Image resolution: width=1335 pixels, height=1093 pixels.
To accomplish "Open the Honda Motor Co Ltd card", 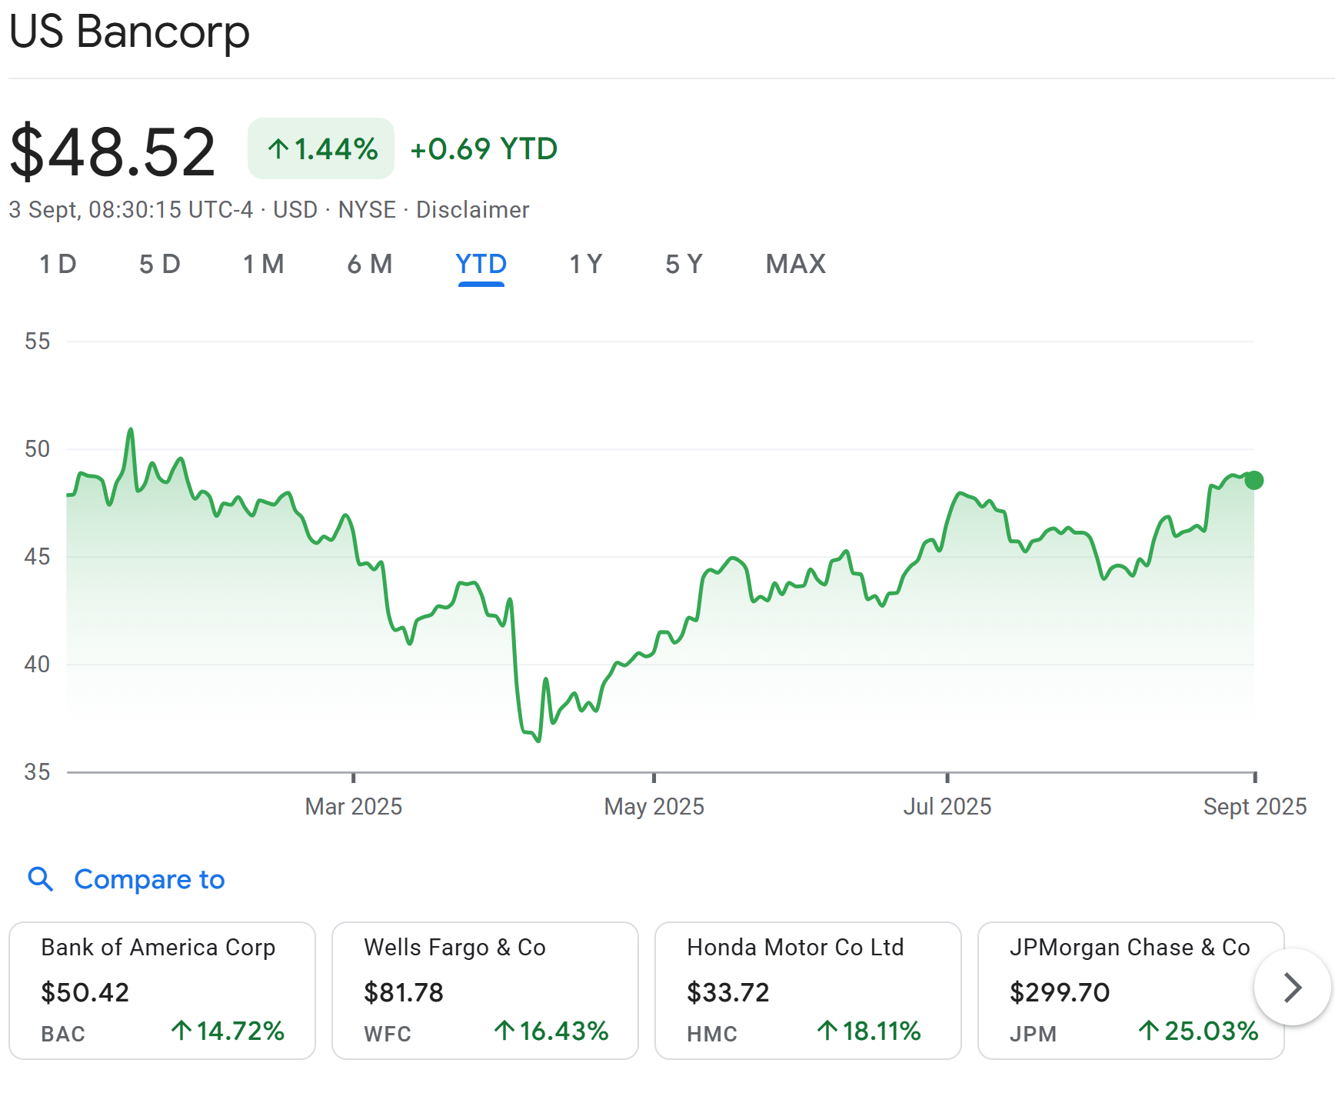I will (x=808, y=990).
